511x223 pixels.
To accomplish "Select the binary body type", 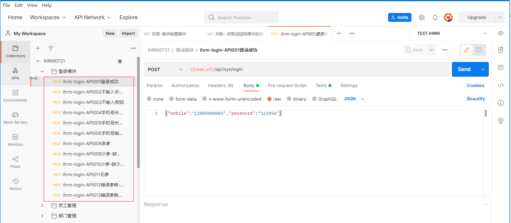I will (x=289, y=99).
